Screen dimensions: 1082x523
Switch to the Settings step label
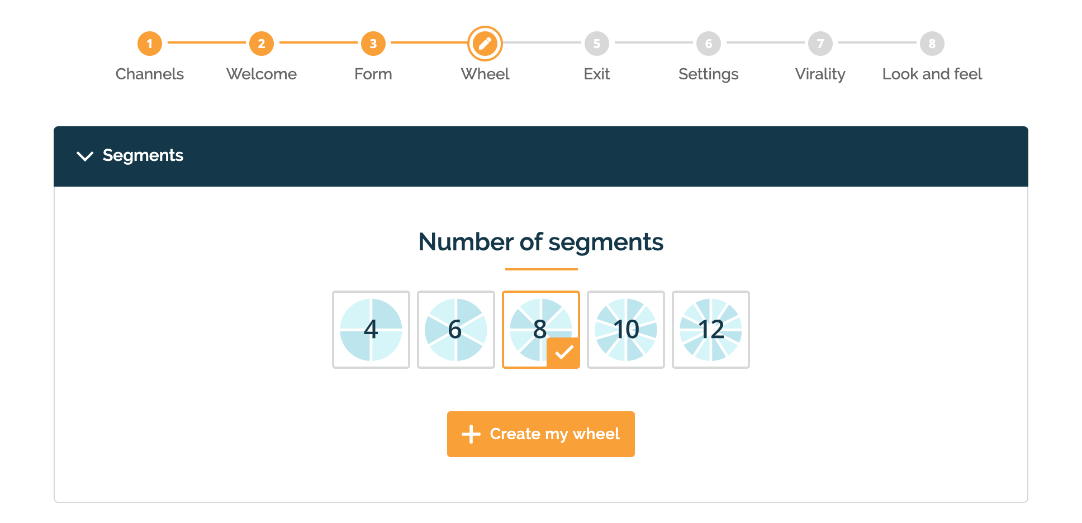tap(709, 74)
